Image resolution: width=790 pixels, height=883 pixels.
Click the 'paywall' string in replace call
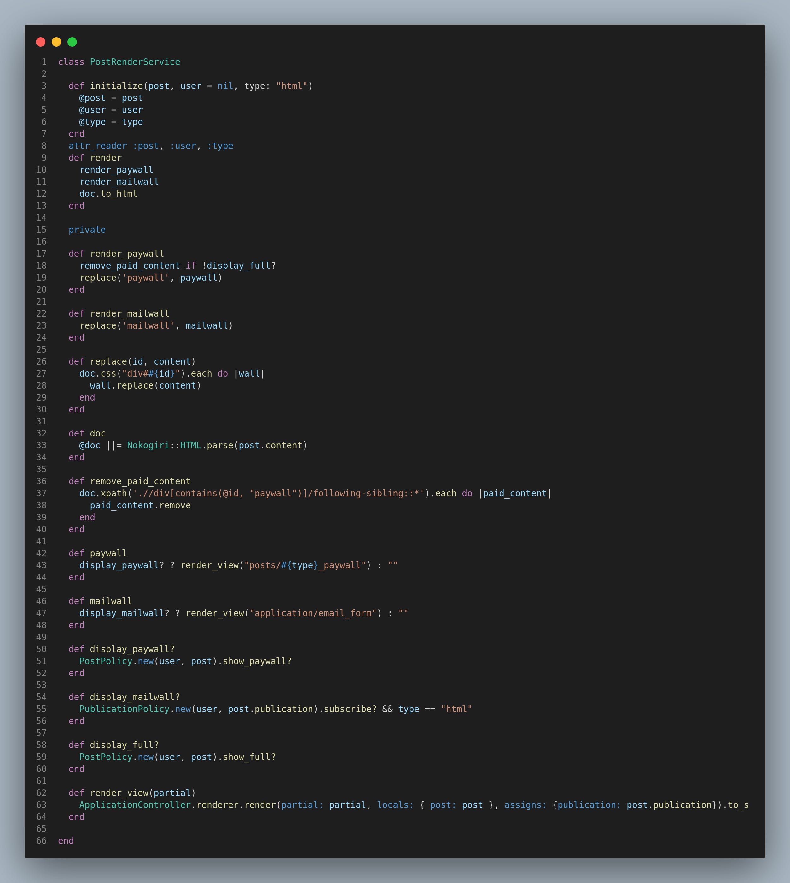145,278
